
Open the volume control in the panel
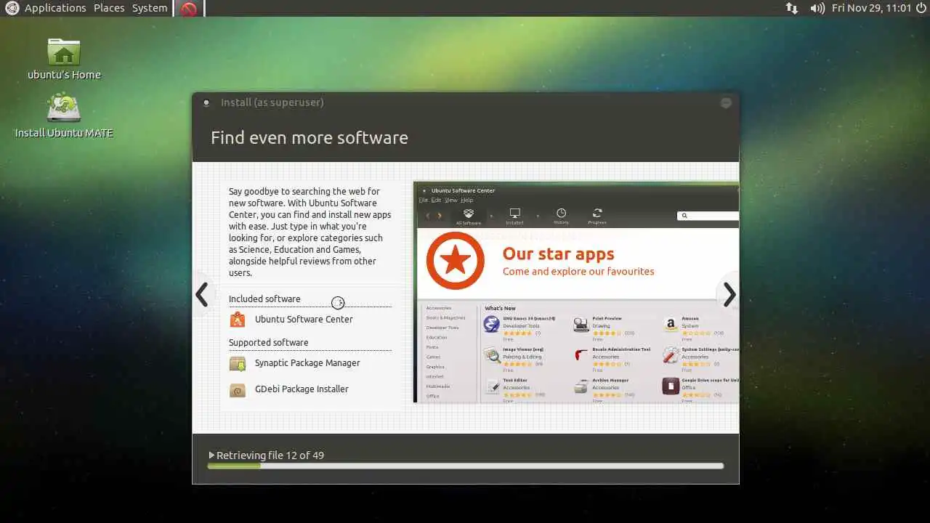[x=817, y=8]
